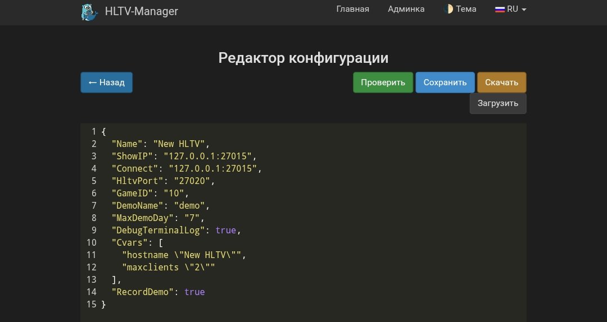Click the "DebugTerminalLog" key name
The width and height of the screenshot is (607, 322).
pos(158,231)
